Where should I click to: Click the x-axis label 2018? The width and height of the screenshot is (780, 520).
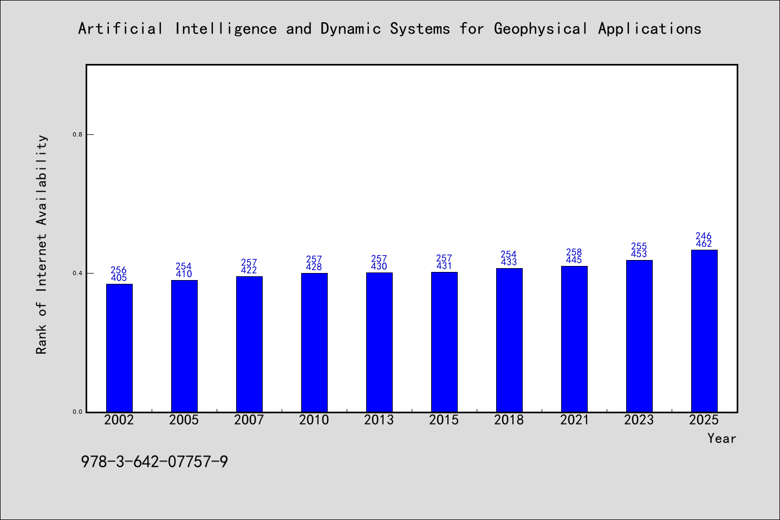pyautogui.click(x=509, y=420)
